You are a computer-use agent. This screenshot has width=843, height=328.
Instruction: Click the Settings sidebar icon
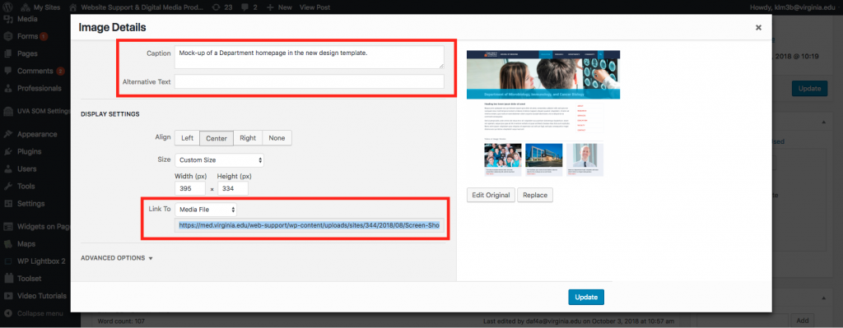point(8,203)
